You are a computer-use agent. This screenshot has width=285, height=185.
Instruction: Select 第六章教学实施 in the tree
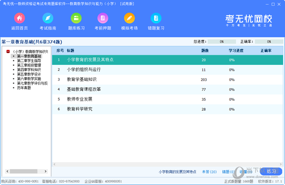29,79
